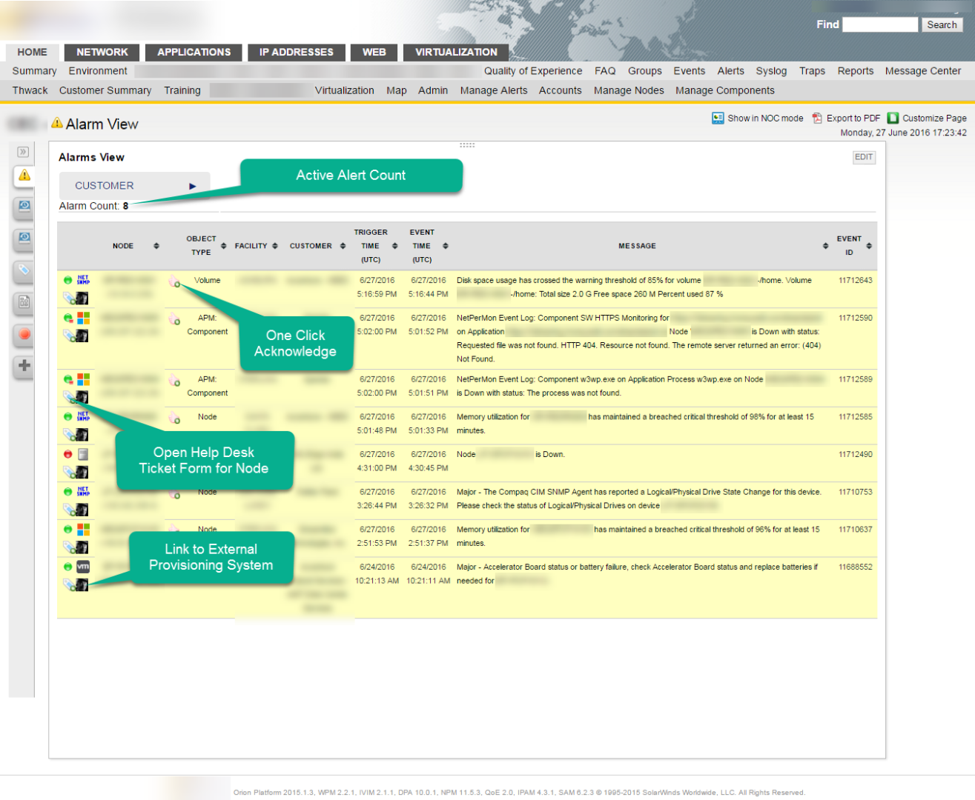Open the Quality of Experience link

tap(533, 71)
